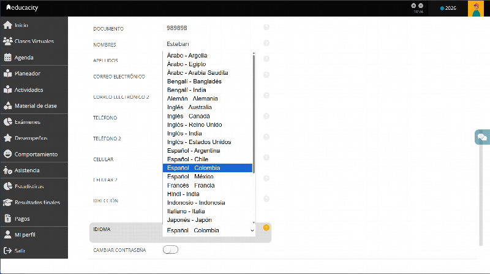Image resolution: width=490 pixels, height=274 pixels.
Task: Open the Mi perfil user icon
Action: click(x=7, y=235)
